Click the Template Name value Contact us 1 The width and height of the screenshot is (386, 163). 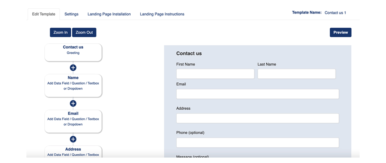(x=335, y=13)
